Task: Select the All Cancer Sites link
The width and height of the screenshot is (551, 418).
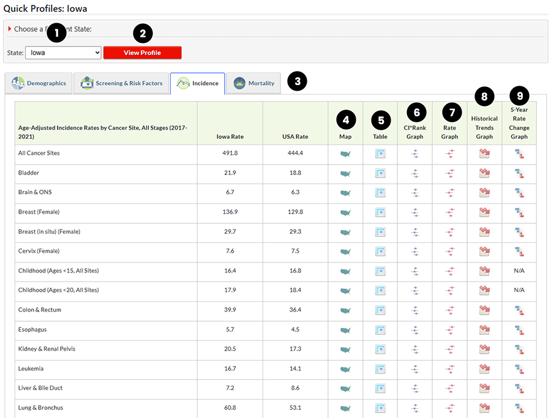Action: pyautogui.click(x=39, y=153)
